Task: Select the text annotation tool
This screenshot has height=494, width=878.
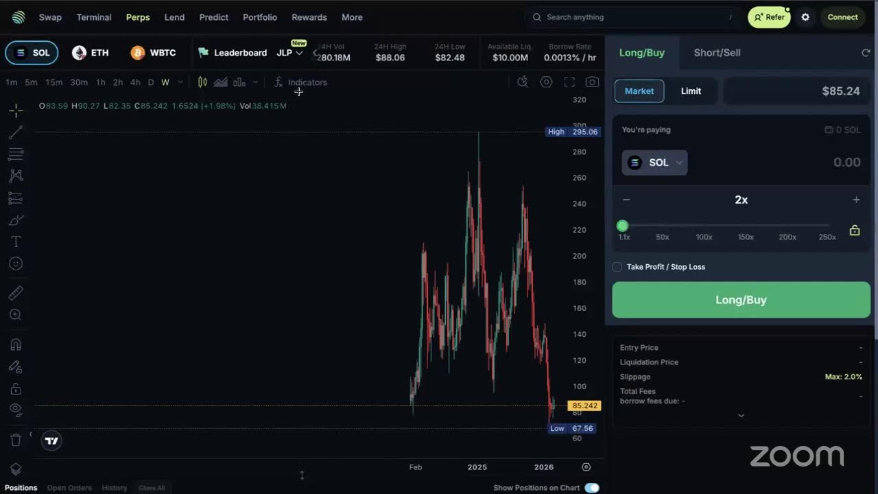Action: click(x=16, y=242)
